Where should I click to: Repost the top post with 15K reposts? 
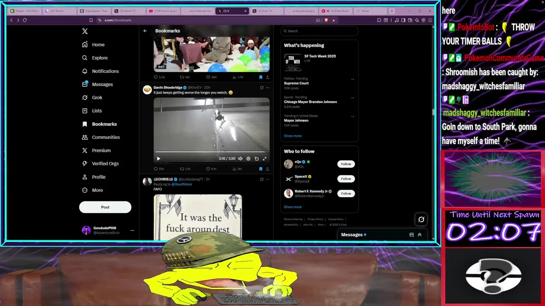coord(185,77)
